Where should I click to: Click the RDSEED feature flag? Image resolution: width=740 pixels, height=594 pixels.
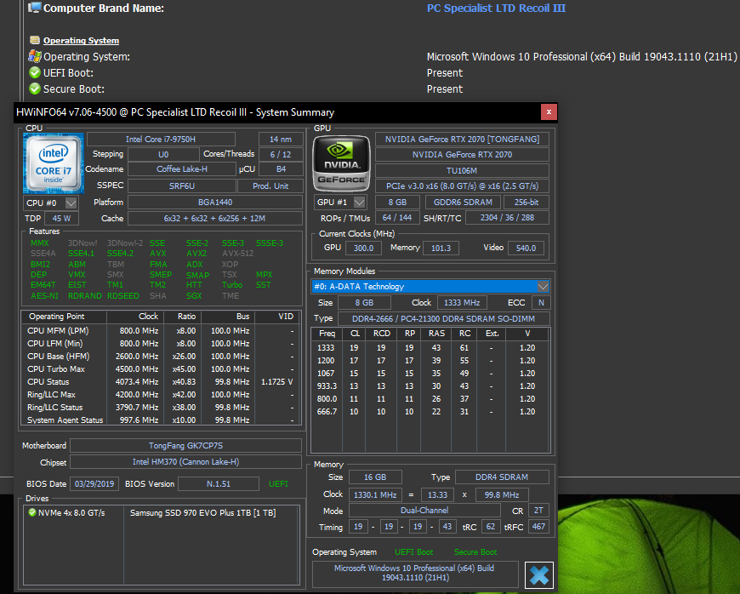click(x=123, y=296)
